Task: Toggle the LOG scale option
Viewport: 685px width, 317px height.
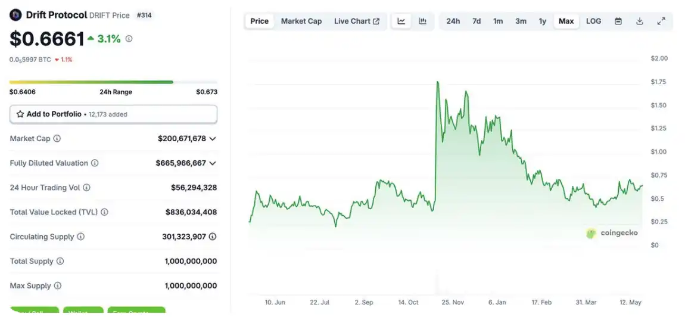Action: [x=593, y=21]
